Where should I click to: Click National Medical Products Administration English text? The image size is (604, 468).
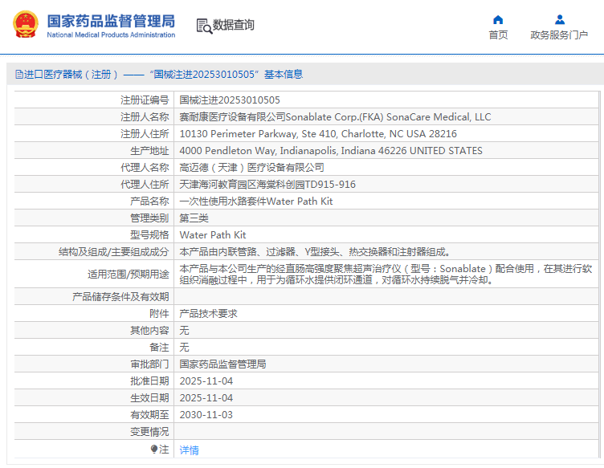tap(110, 35)
